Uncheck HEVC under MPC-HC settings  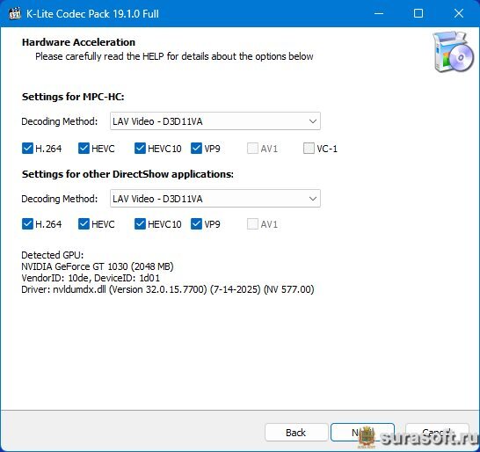84,149
